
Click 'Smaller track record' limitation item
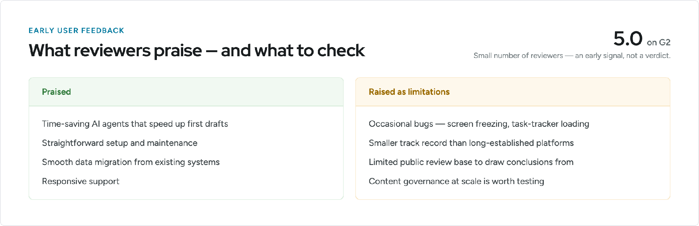(x=471, y=143)
